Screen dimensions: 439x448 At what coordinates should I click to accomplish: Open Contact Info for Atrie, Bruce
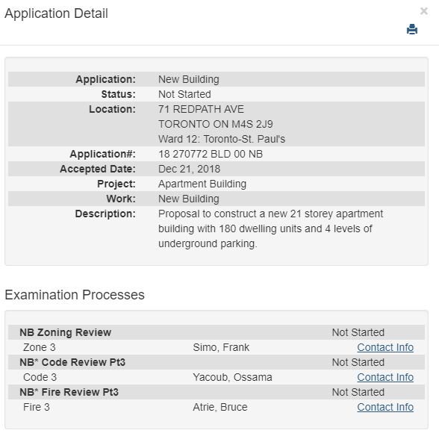click(385, 407)
